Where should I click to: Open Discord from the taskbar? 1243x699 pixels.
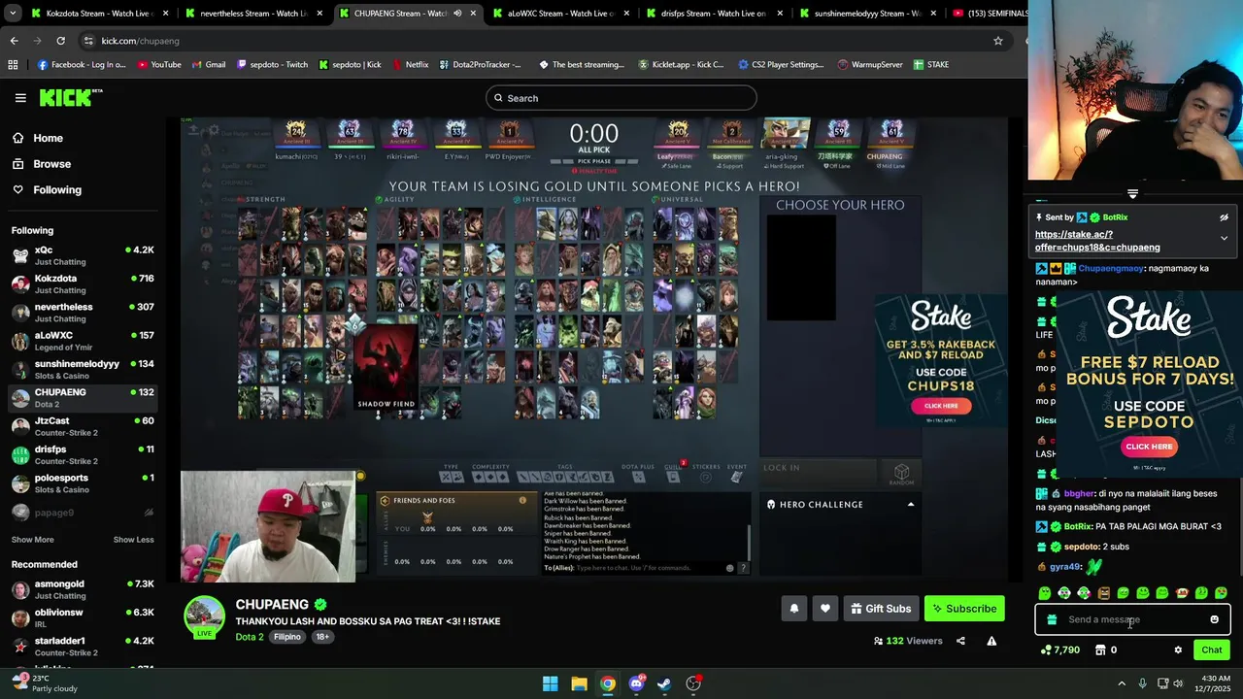pyautogui.click(x=636, y=683)
